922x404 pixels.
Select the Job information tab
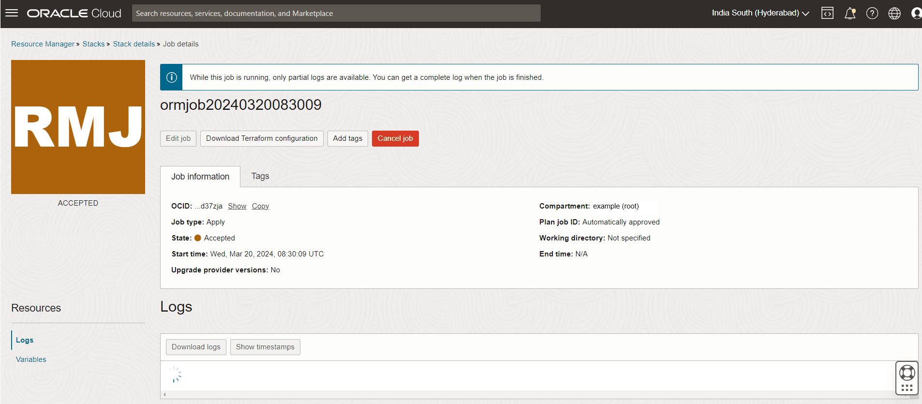200,177
